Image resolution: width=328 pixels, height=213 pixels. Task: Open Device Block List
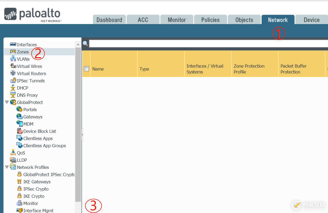tap(40, 131)
